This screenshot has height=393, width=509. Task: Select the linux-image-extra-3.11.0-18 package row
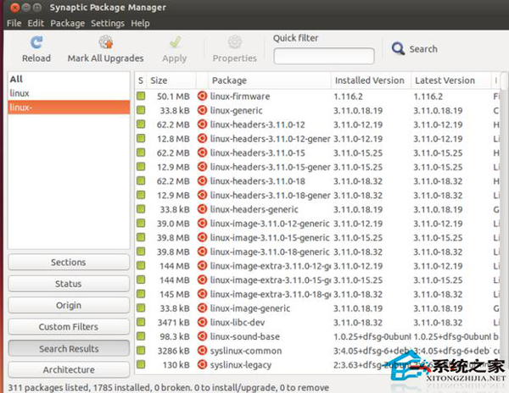click(x=317, y=294)
